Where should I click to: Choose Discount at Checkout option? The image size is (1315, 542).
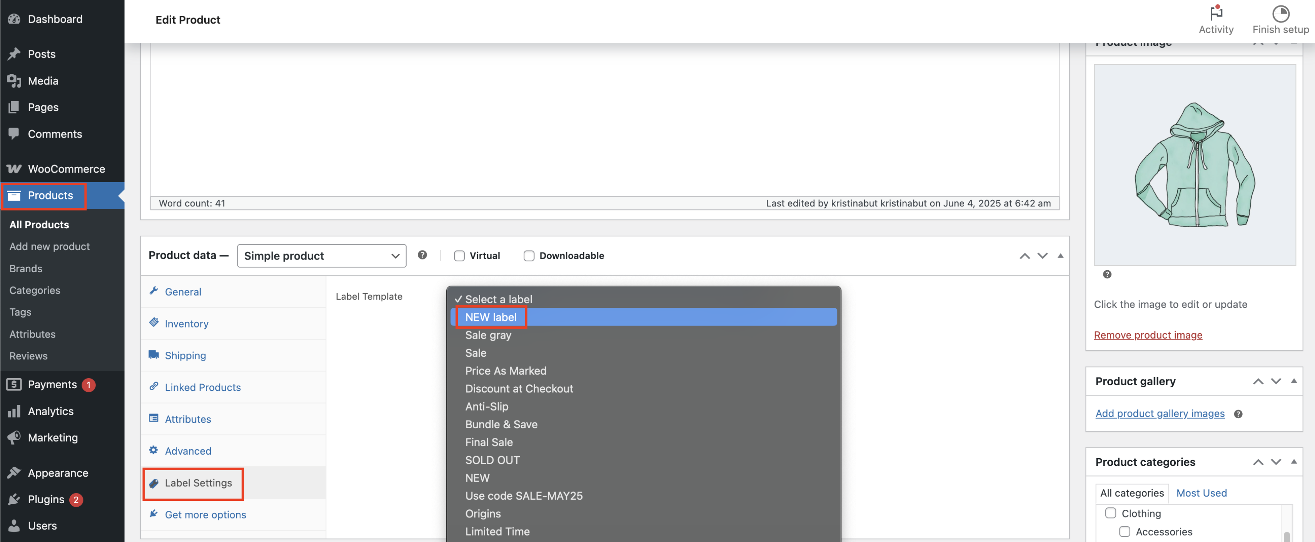tap(643, 389)
